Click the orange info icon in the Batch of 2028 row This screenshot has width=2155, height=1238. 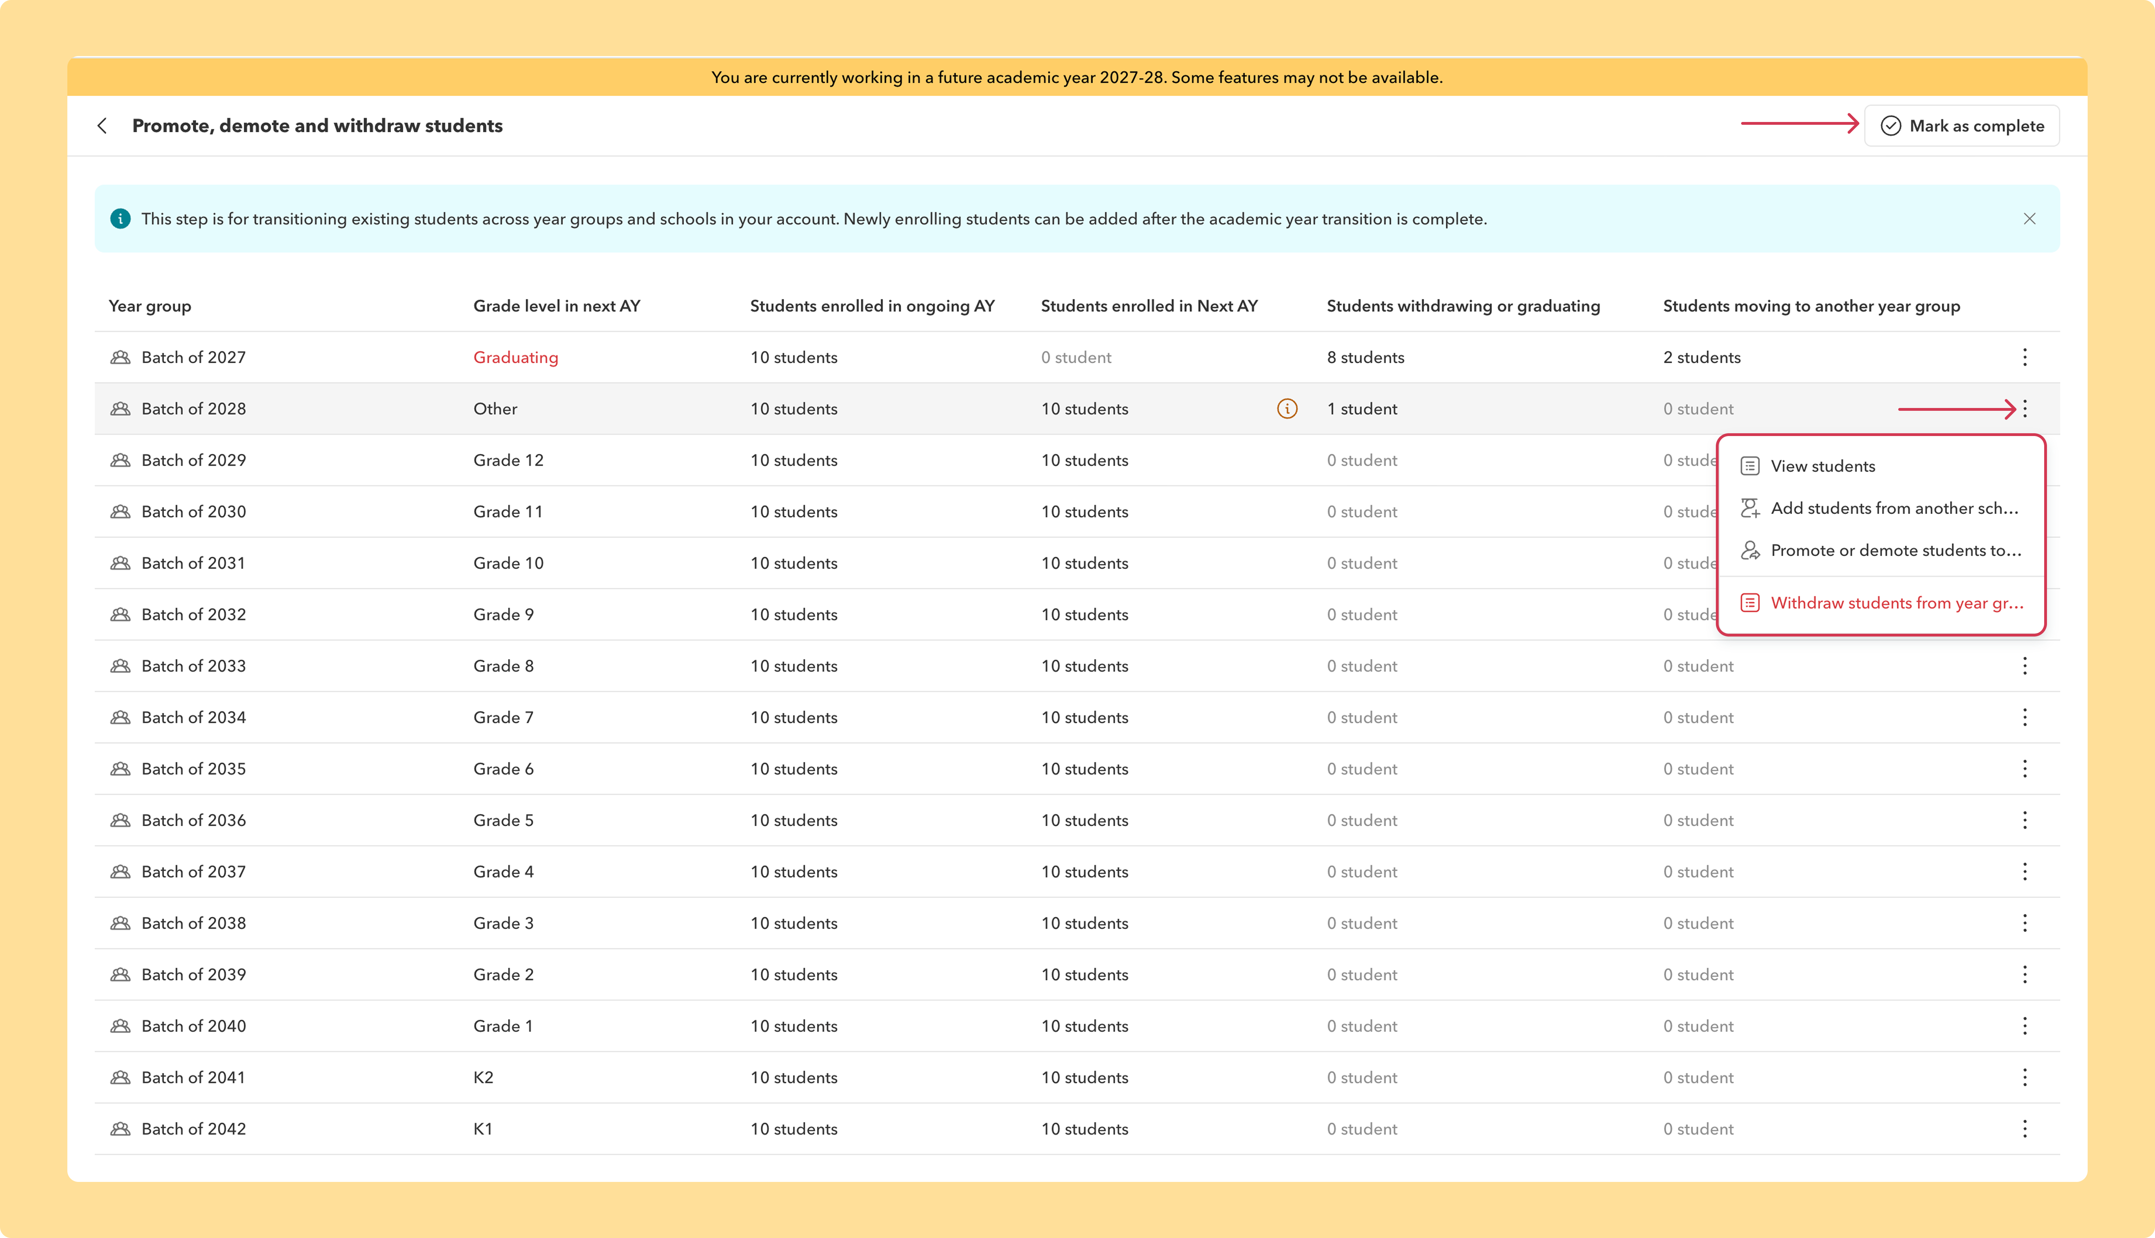[1287, 409]
